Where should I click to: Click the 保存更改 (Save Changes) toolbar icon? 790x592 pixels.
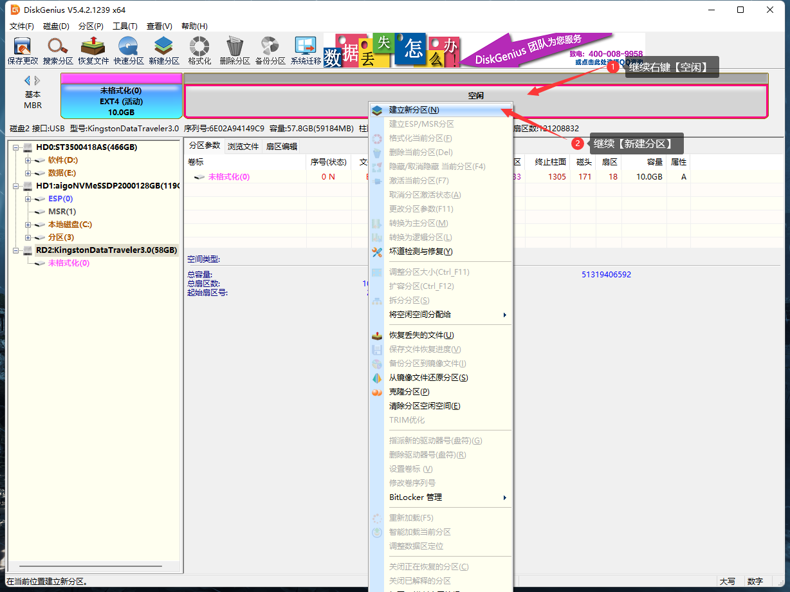tap(23, 50)
